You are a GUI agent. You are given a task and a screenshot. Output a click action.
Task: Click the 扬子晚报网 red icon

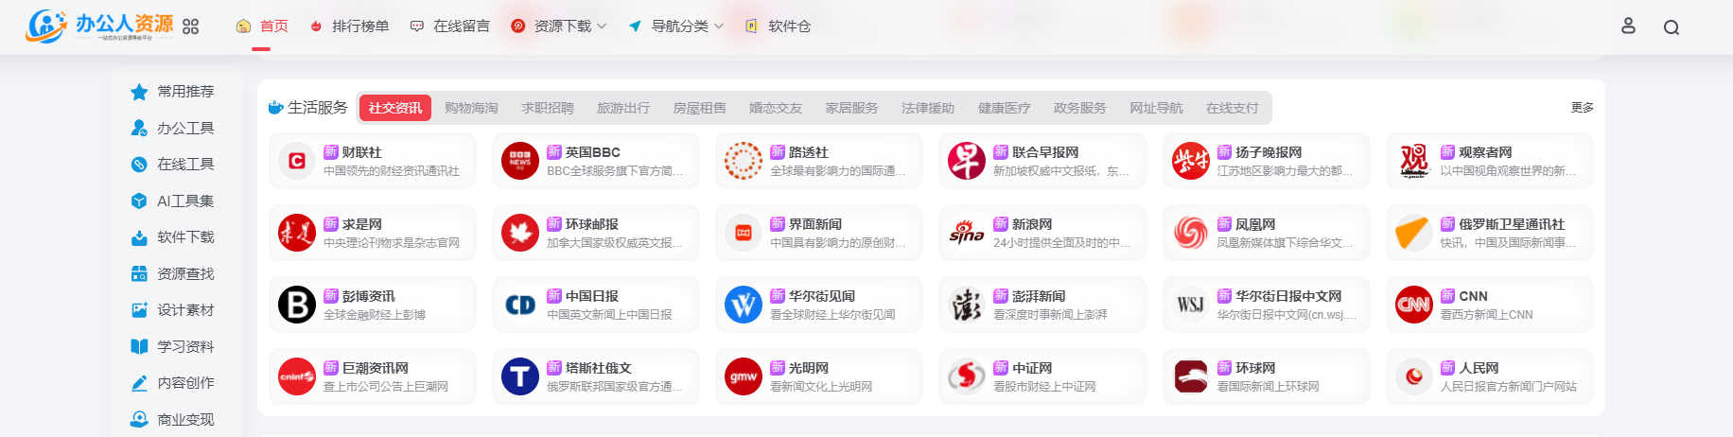(x=1191, y=161)
